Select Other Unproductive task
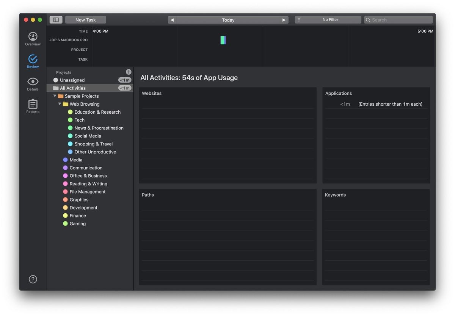Viewport: 455px width, 316px height. 95,152
